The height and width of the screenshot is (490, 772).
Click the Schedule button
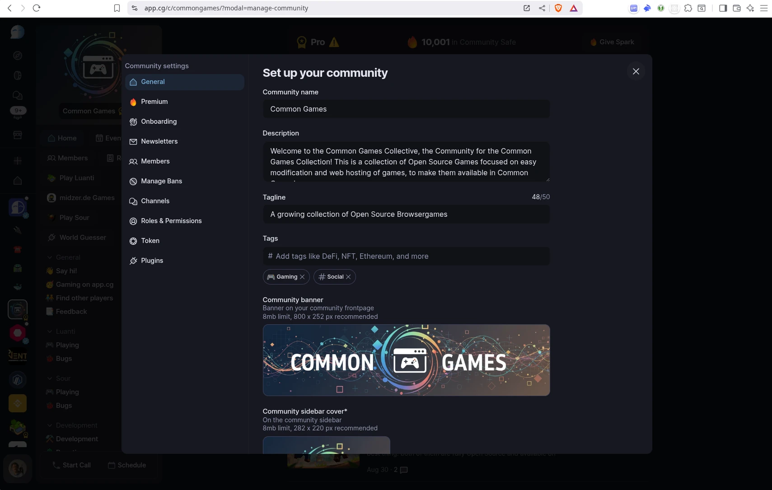[x=127, y=465]
